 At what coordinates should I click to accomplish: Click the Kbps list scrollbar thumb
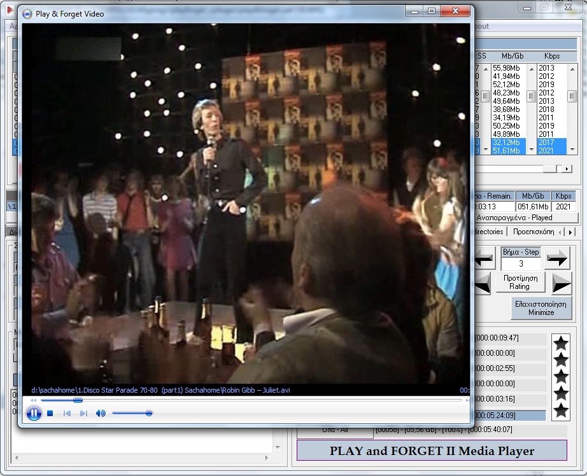(572, 96)
